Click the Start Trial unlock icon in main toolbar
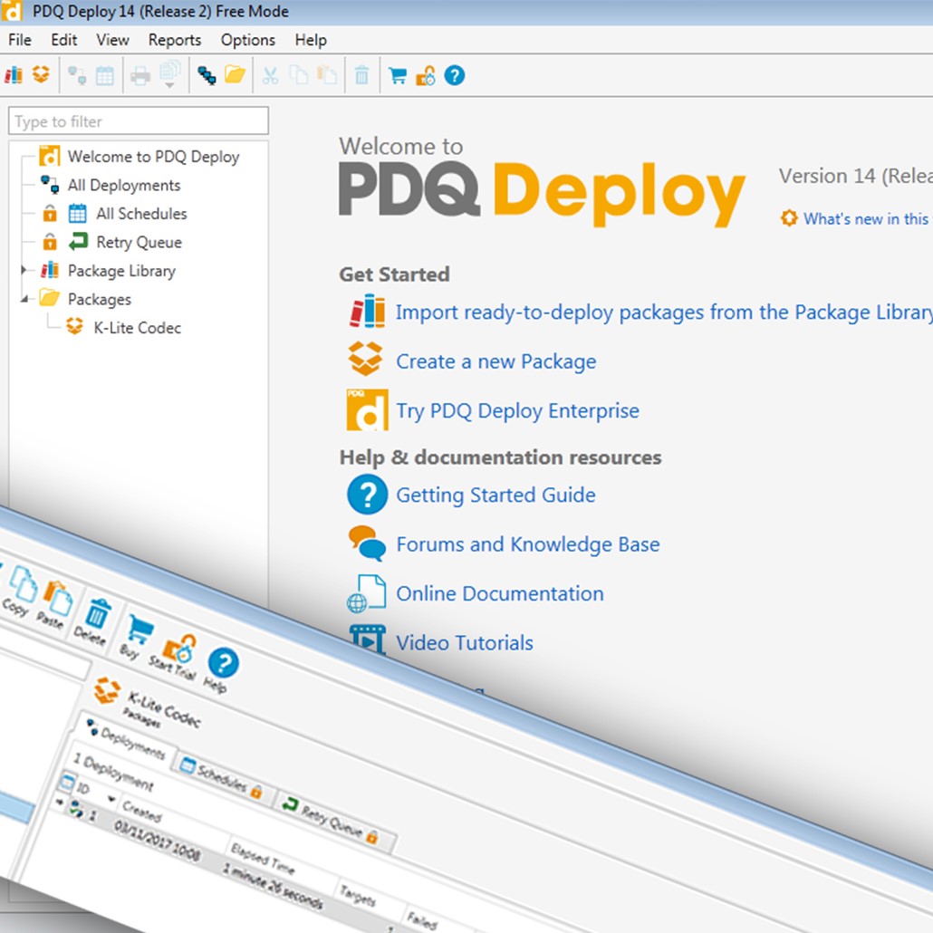 coord(426,75)
